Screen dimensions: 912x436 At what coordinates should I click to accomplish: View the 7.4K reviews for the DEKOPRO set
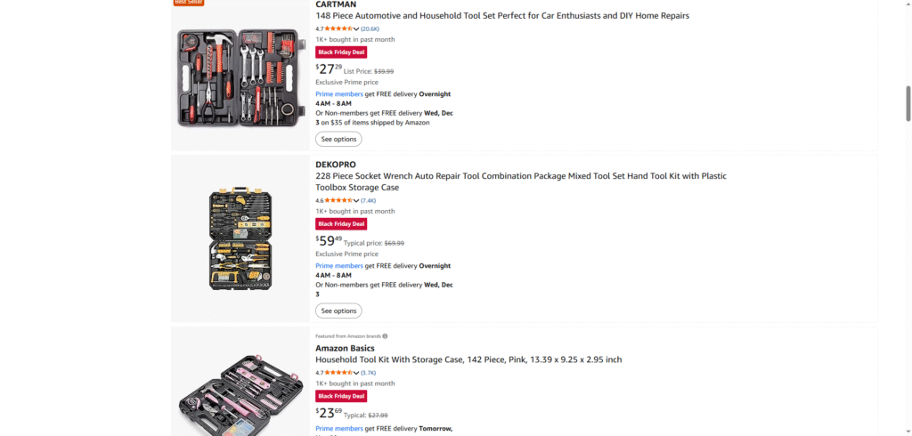(368, 201)
